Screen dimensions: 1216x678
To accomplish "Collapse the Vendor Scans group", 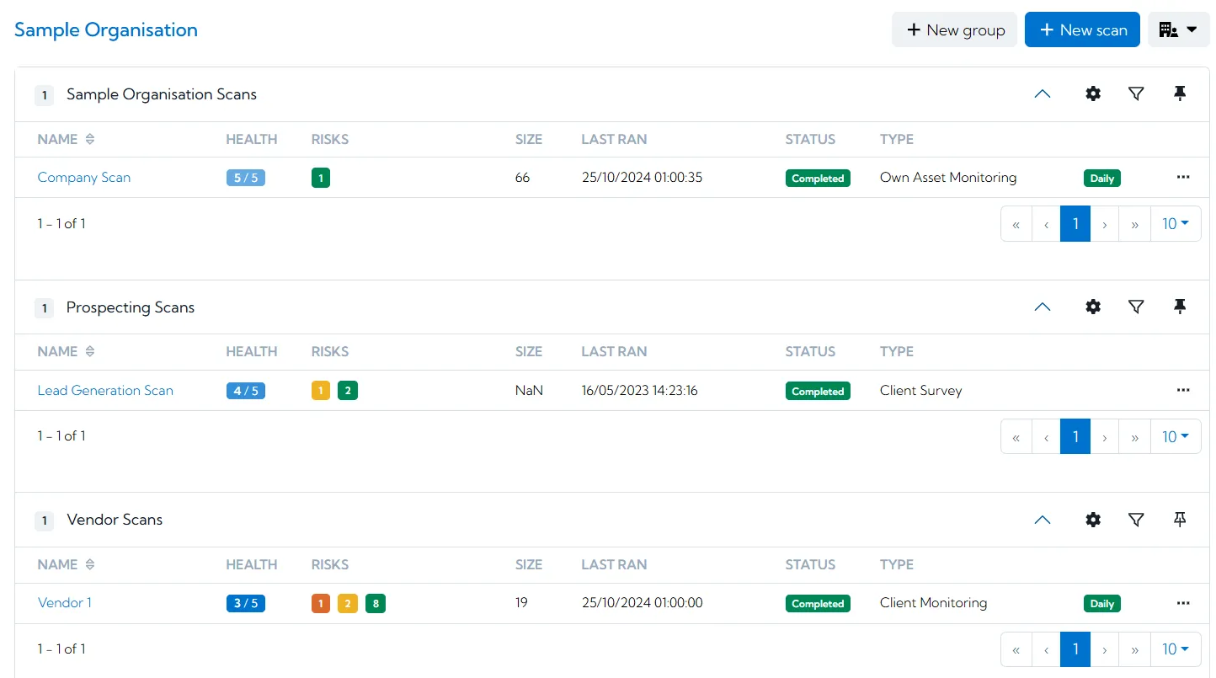I will [1043, 520].
